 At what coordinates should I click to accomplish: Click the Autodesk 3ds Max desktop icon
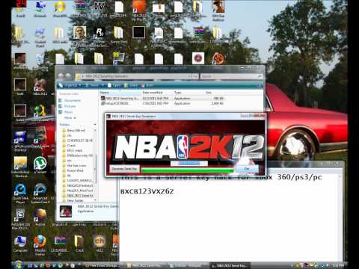coord(20,219)
